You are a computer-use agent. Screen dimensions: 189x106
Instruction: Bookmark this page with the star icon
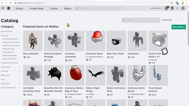pos(172,3)
